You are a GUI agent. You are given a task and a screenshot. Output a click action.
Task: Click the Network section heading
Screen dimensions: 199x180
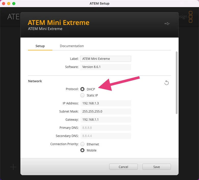point(35,81)
